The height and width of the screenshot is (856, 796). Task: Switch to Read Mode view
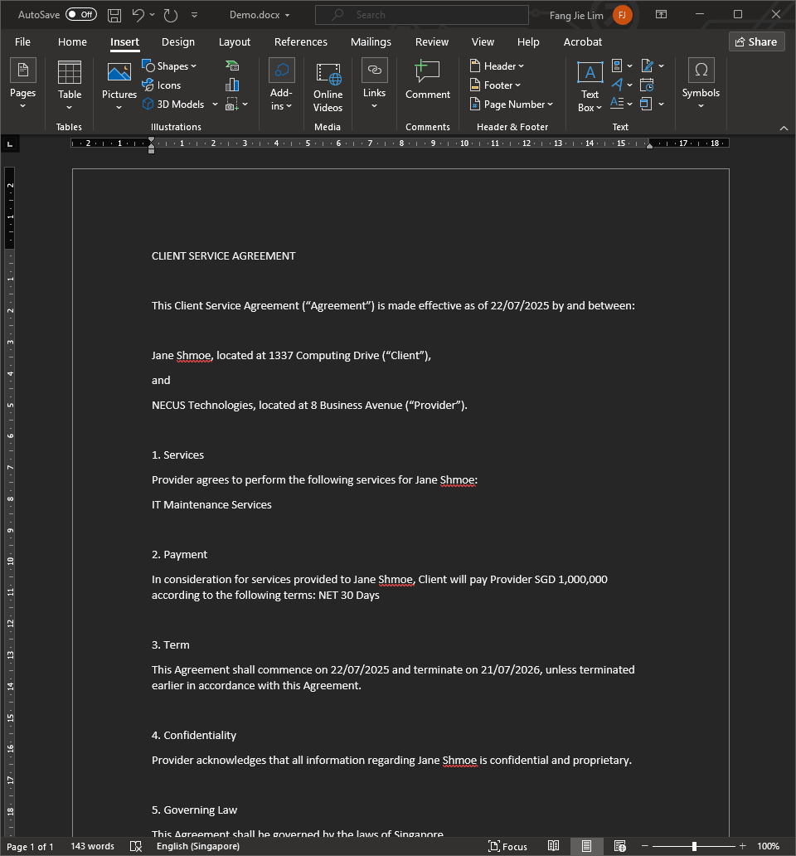tap(553, 846)
